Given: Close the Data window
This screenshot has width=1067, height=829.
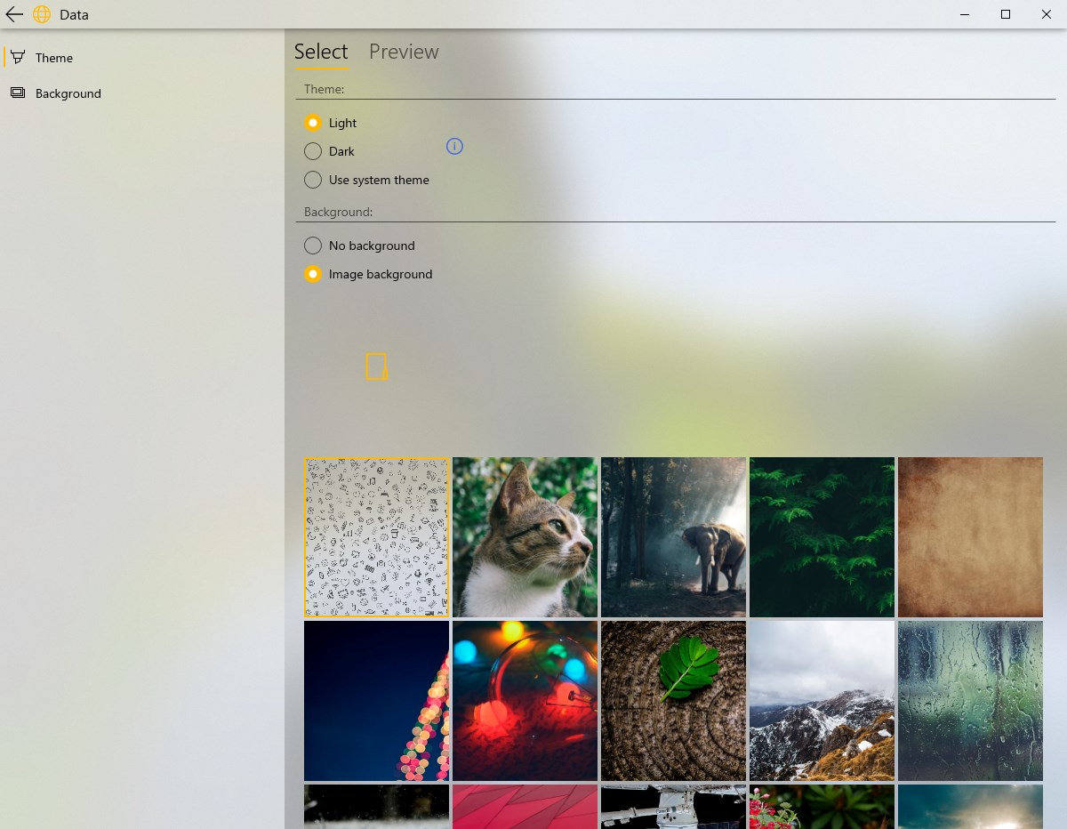Looking at the screenshot, I should point(1047,14).
